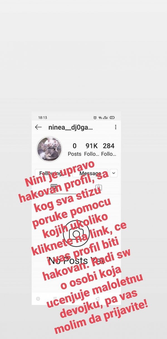The image size is (167, 339).
Task: Click the alarm clock status icon
Action: click(95, 118)
